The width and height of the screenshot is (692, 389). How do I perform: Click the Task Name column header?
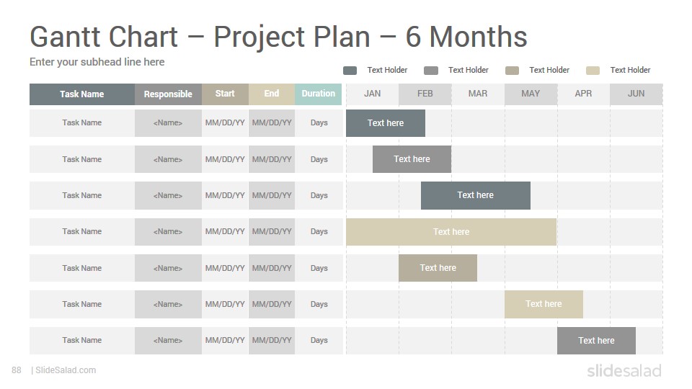82,94
